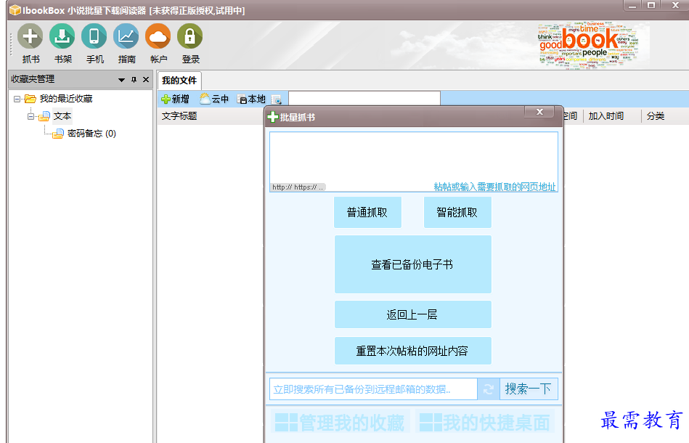Open the 帐户 cloud account icon
The height and width of the screenshot is (443, 689).
158,36
